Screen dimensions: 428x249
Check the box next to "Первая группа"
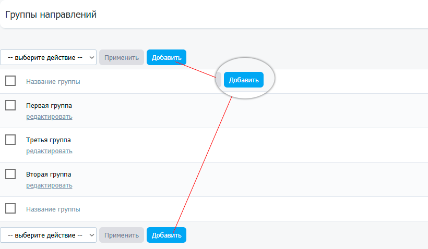coord(10,105)
